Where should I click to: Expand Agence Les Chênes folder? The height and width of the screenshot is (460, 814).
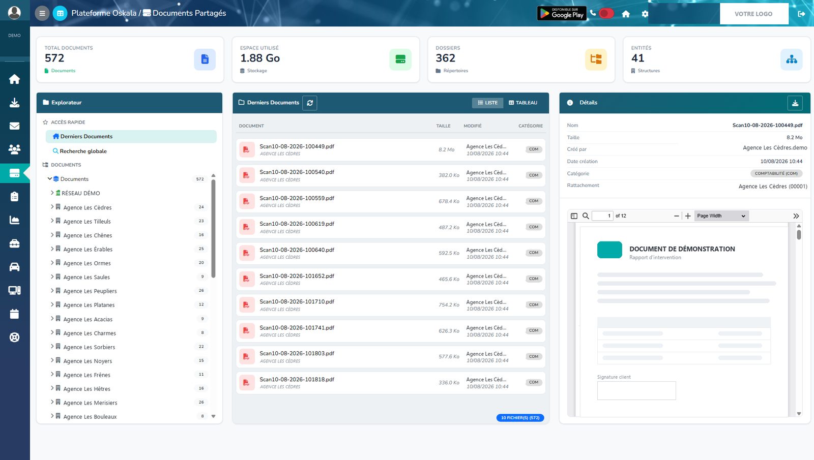[x=52, y=235]
